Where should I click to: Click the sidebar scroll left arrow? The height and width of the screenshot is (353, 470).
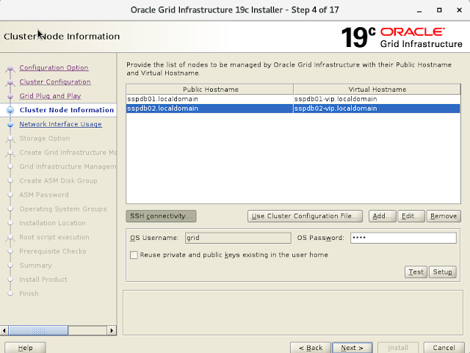[x=4, y=330]
